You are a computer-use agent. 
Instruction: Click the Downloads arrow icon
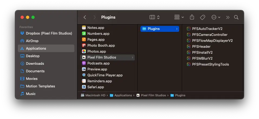click(x=22, y=63)
